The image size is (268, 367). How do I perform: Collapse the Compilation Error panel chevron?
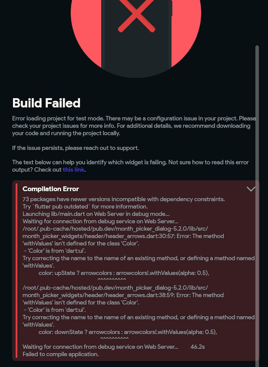click(x=251, y=189)
